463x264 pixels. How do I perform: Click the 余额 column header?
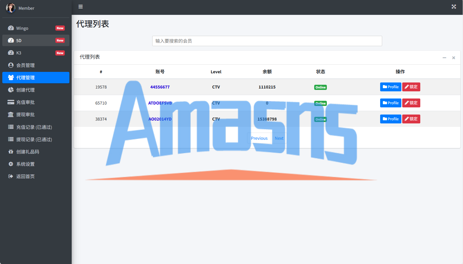click(267, 72)
